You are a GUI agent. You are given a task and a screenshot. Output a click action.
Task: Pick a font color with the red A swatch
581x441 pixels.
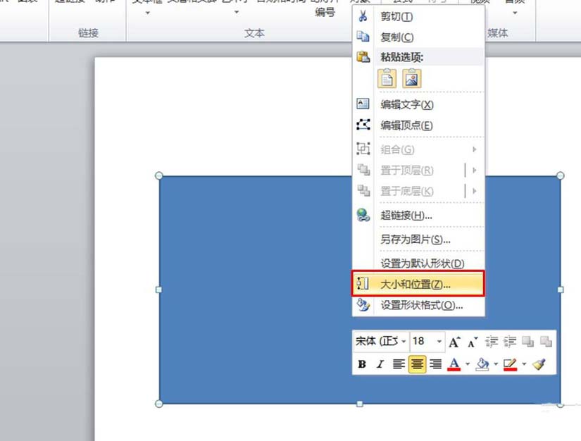[x=455, y=364]
